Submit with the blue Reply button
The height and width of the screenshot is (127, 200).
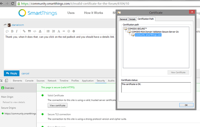12,73
